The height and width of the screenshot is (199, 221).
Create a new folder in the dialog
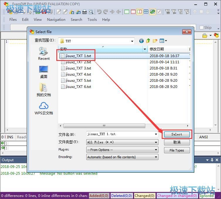pyautogui.click(x=155, y=41)
